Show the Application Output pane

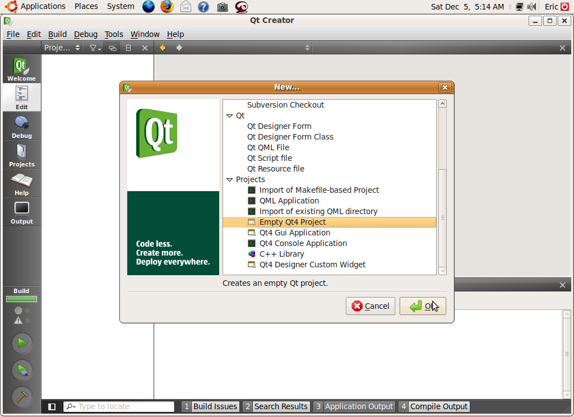354,406
